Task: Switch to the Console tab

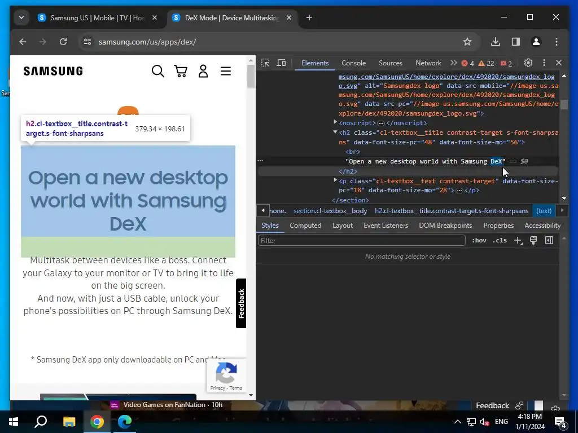Action: point(353,63)
